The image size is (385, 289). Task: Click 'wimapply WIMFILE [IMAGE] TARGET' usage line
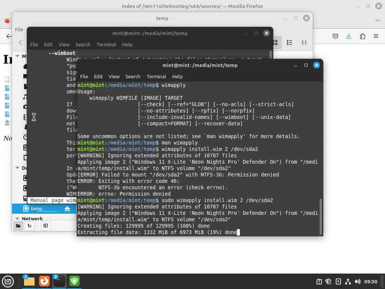pyautogui.click(x=136, y=98)
